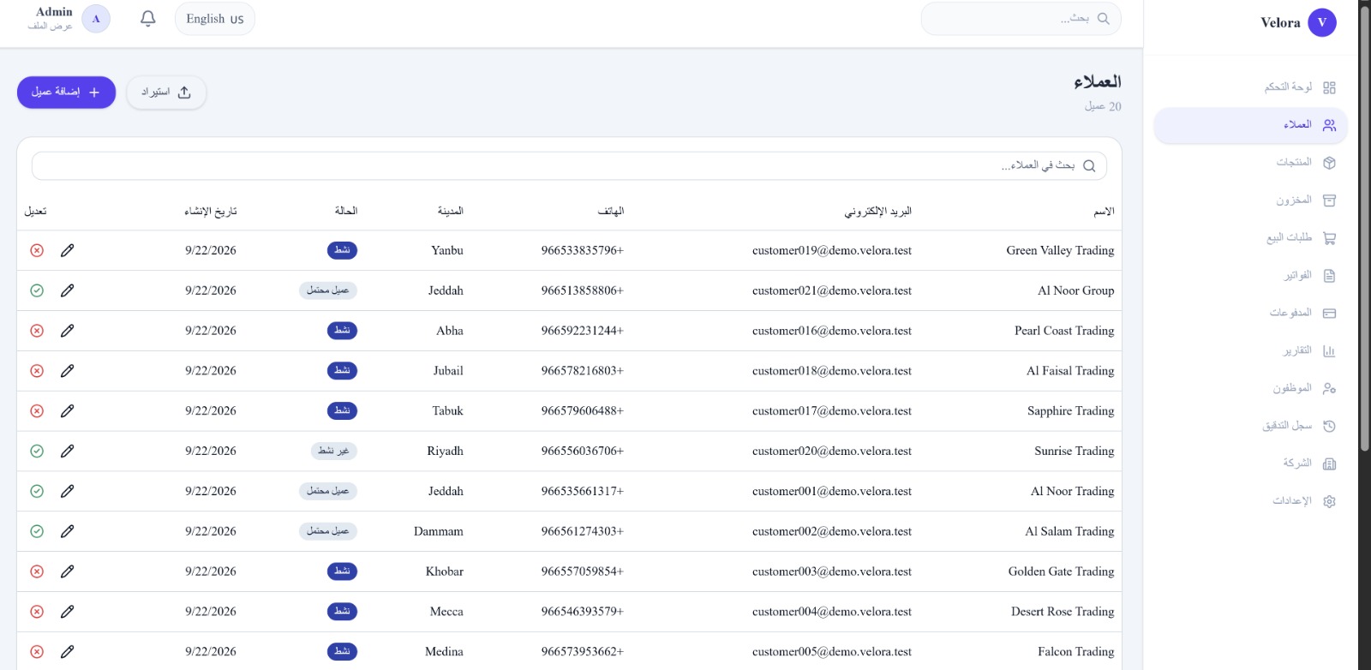Open the company sidebar item

[1251, 464]
